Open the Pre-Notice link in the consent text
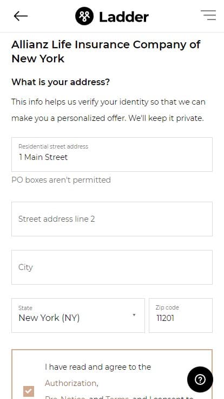The image size is (224, 399). 65,397
